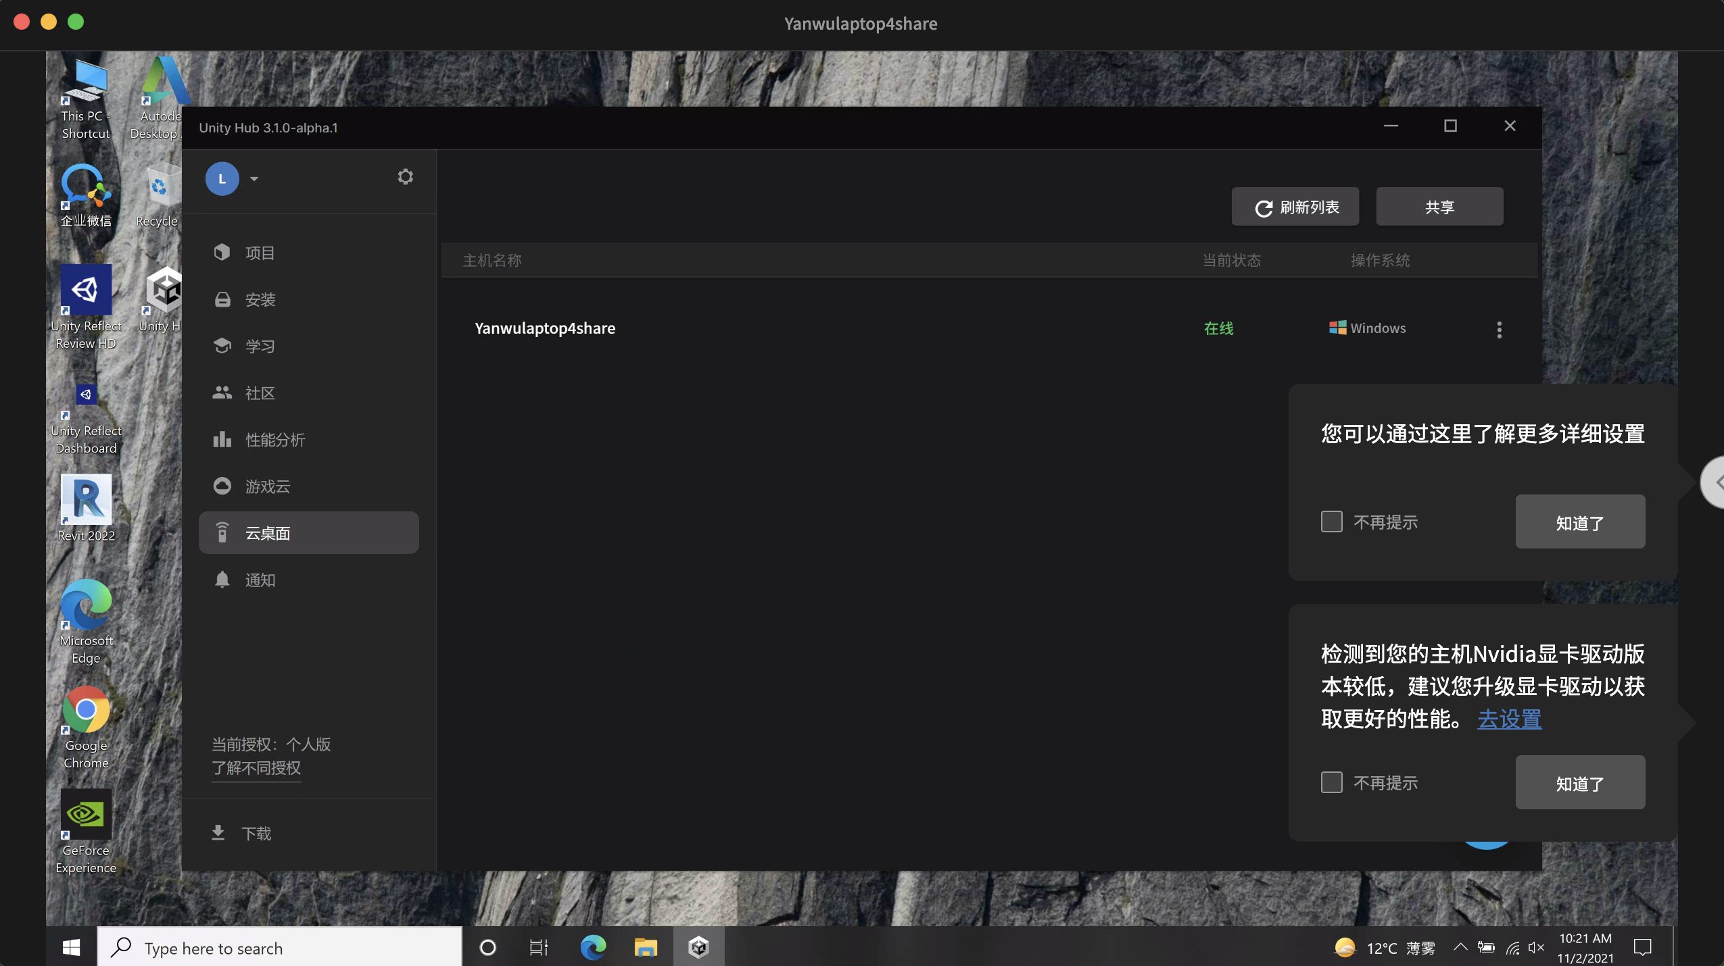1724x966 pixels.
Task: Click the 共享 share button
Action: [1439, 207]
